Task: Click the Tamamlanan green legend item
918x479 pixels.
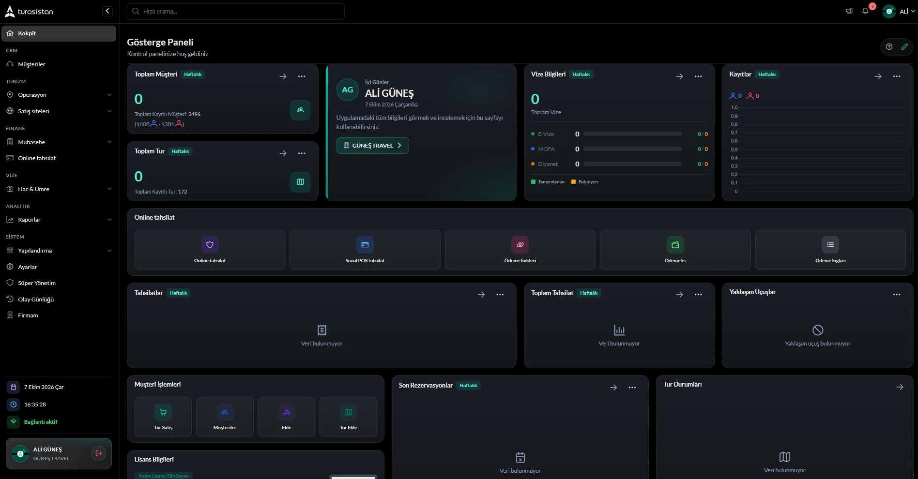Action: [548, 182]
